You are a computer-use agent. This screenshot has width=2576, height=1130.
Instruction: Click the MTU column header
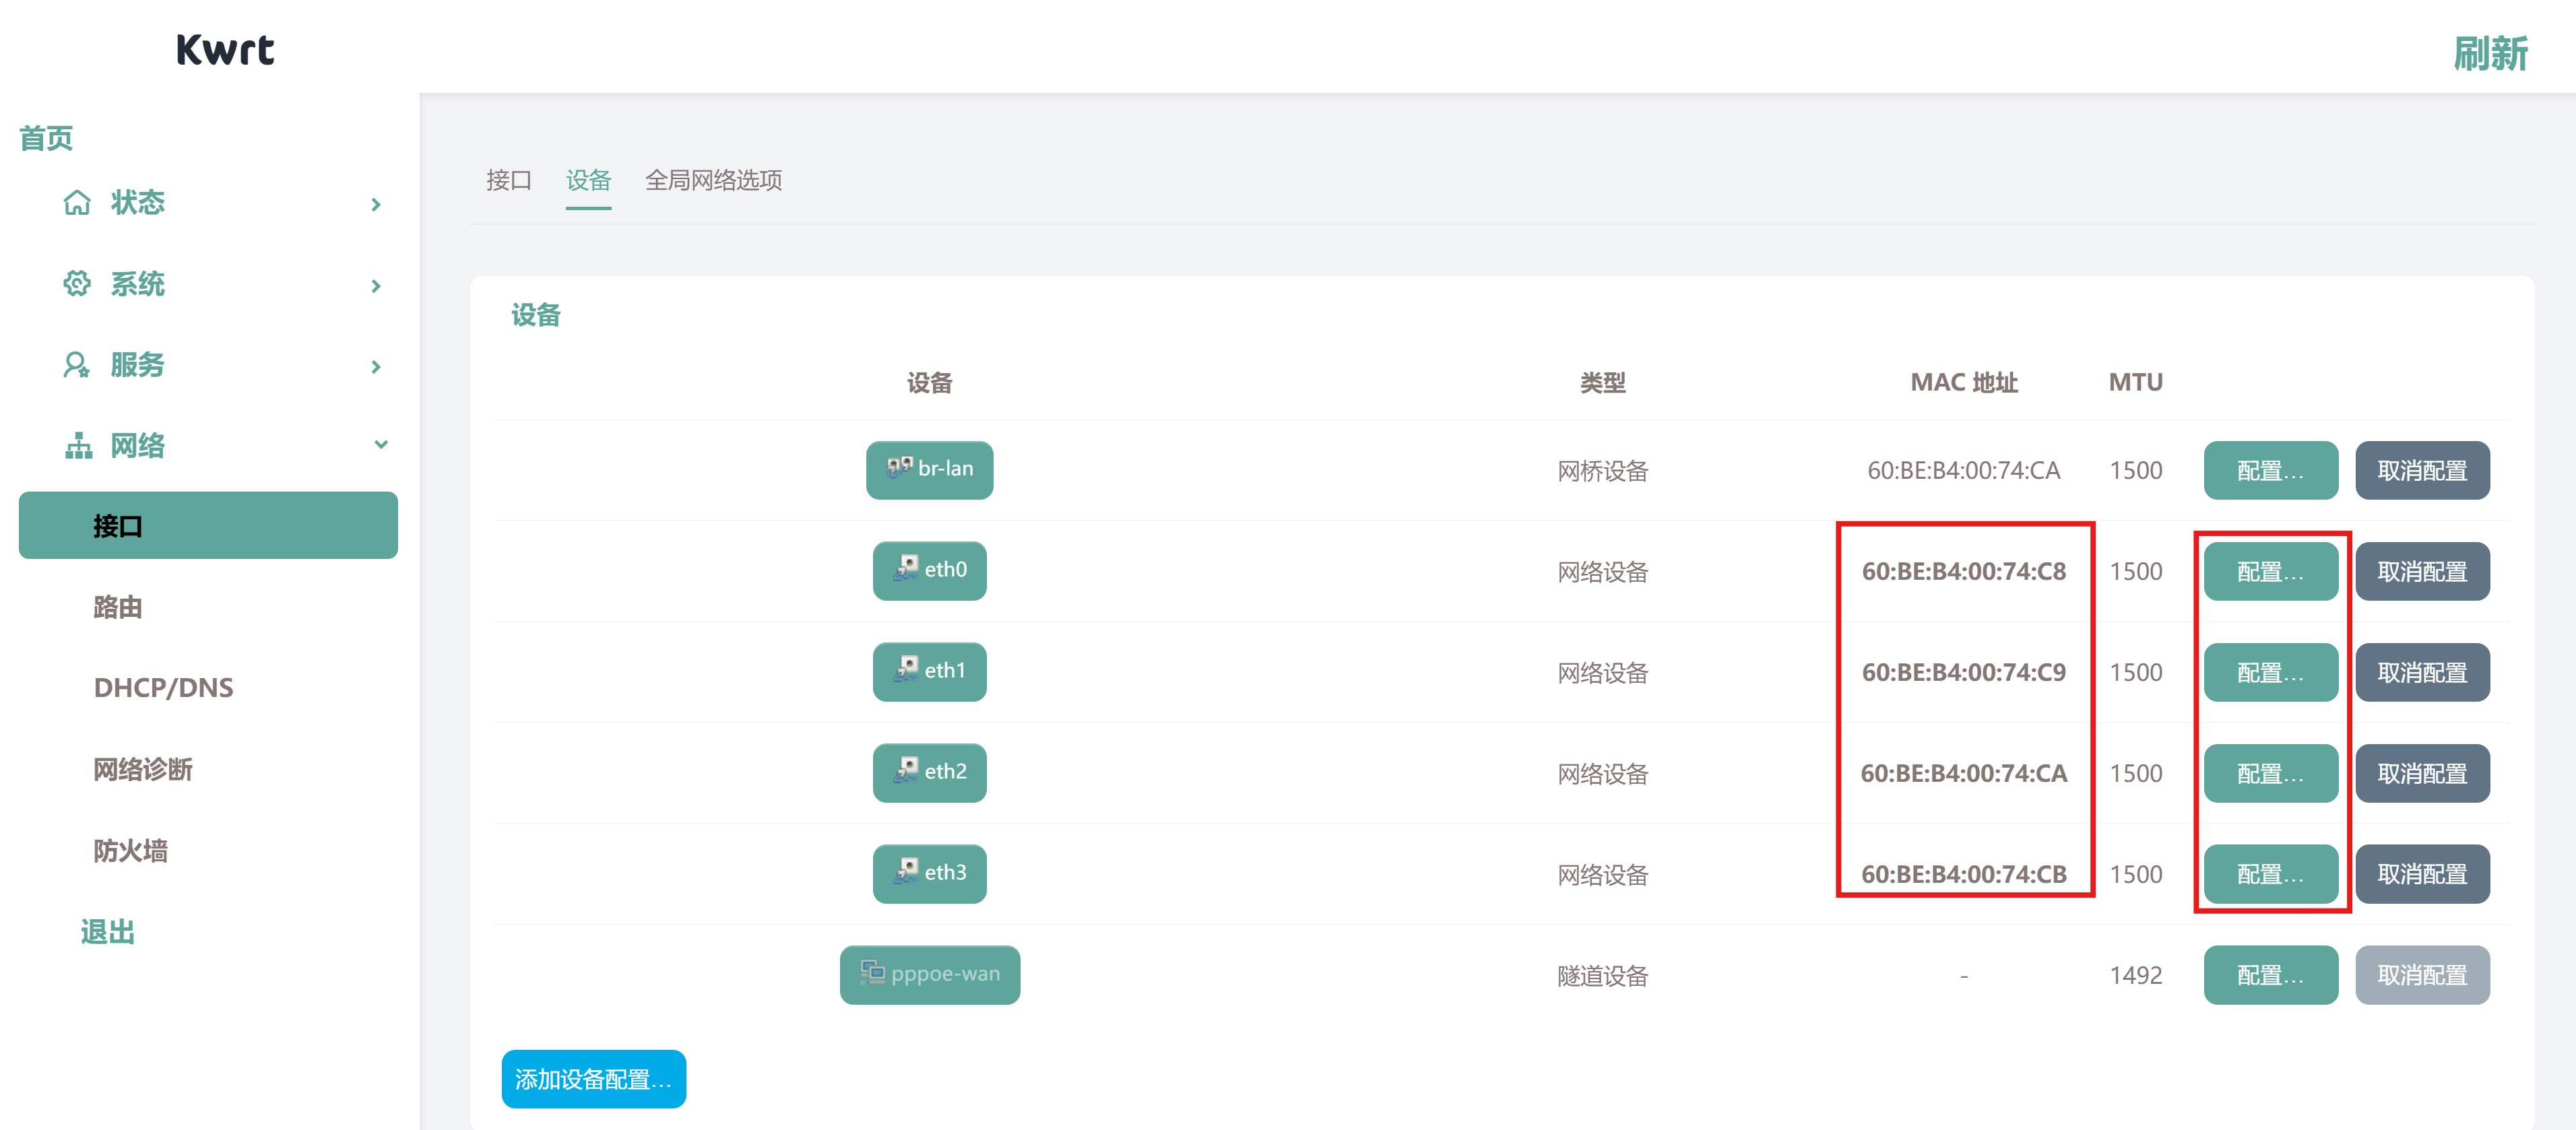[x=2135, y=382]
